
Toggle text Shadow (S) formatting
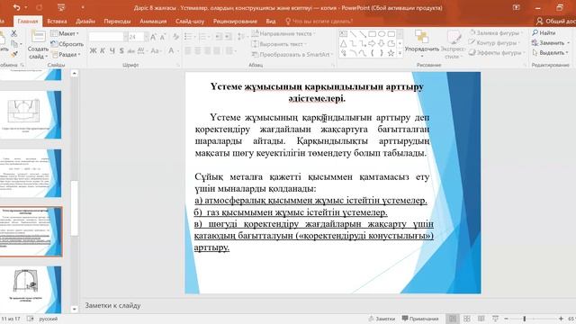click(x=121, y=50)
